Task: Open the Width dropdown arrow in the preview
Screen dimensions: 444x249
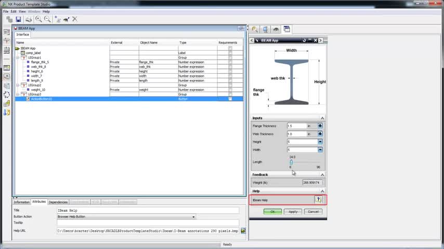Action: pyautogui.click(x=320, y=150)
